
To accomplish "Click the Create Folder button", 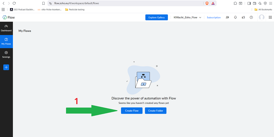I will tap(156, 110).
